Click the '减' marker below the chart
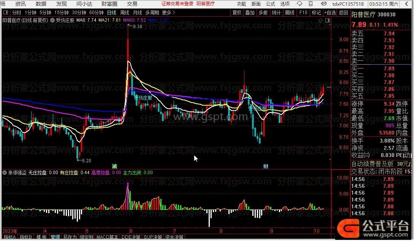This screenshot has width=415, height=241. point(114,166)
